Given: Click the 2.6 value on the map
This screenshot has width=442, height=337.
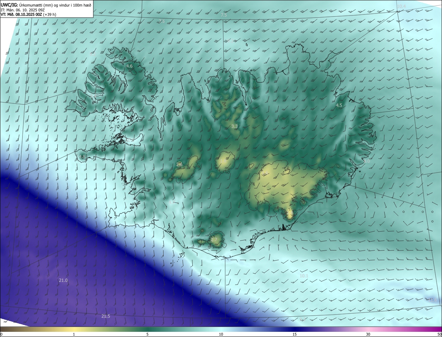Looking at the screenshot, I should pos(179,165).
